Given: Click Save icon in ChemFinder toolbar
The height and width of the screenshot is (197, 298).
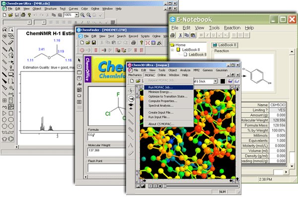Looking at the screenshot, I should click(94, 43).
